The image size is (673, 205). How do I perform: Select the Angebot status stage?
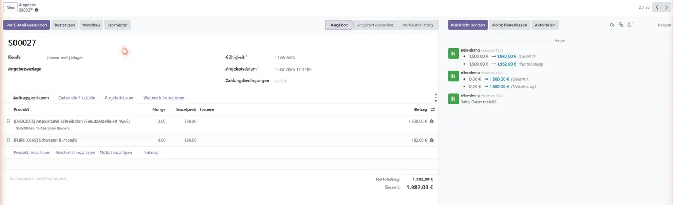pos(340,25)
